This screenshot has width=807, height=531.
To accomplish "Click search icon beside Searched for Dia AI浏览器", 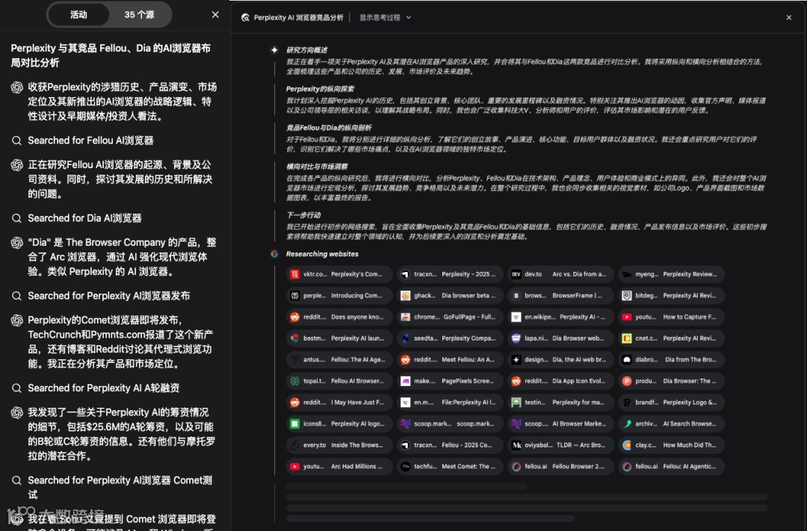I will coord(16,218).
